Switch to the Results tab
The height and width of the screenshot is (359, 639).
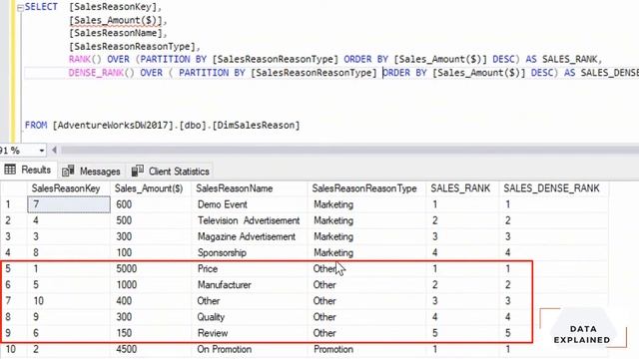click(28, 170)
